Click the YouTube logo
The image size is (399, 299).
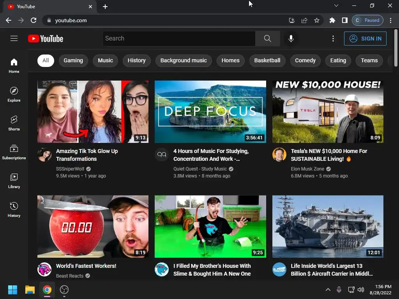point(46,39)
